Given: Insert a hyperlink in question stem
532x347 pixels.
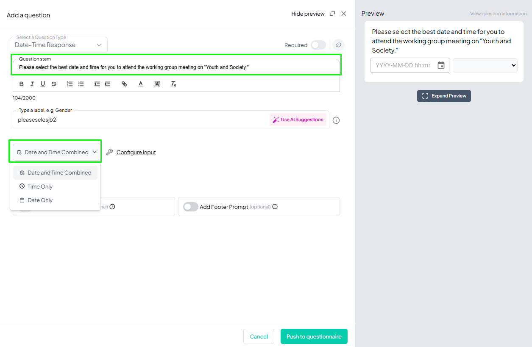Looking at the screenshot, I should coord(124,84).
